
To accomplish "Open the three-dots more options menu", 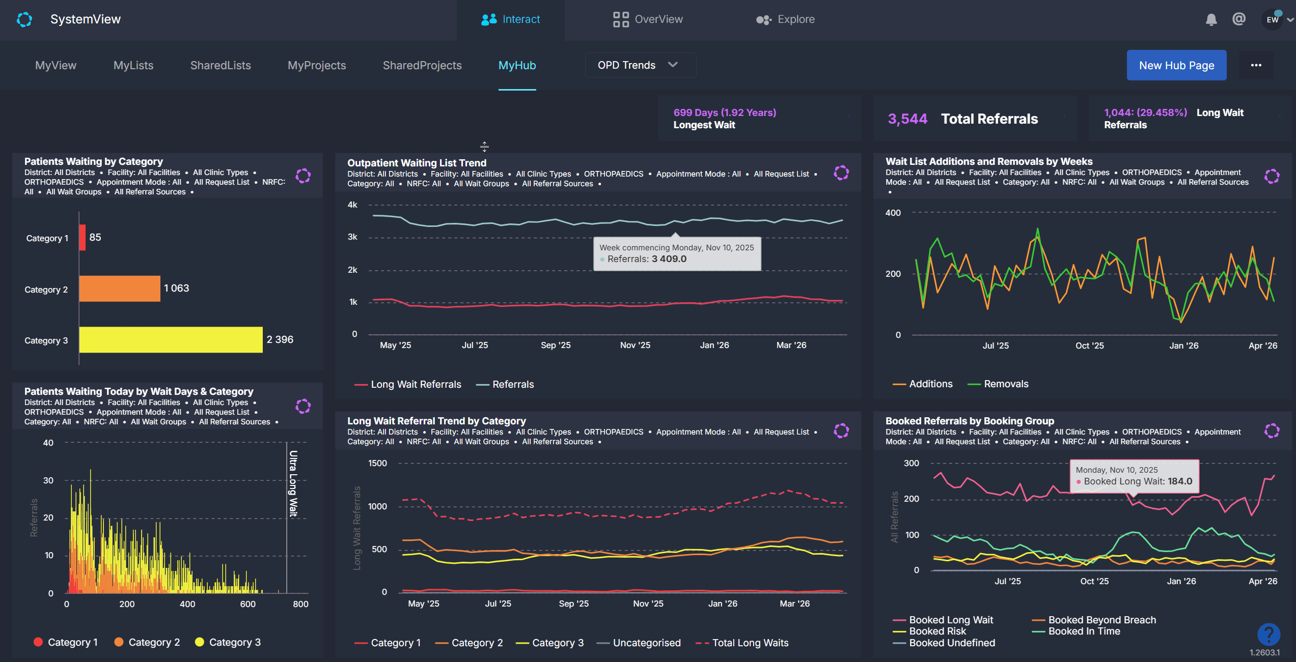I will click(1256, 65).
